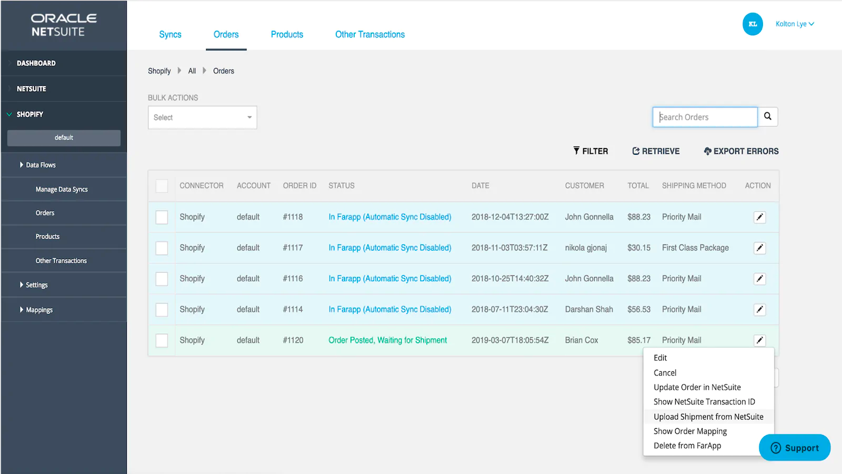This screenshot has height=474, width=842.
Task: Check the box for order #1114
Action: click(162, 310)
